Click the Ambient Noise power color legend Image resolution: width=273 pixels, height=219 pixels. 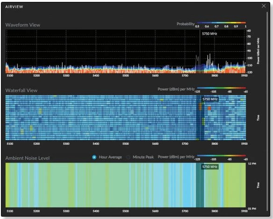pos(222,155)
